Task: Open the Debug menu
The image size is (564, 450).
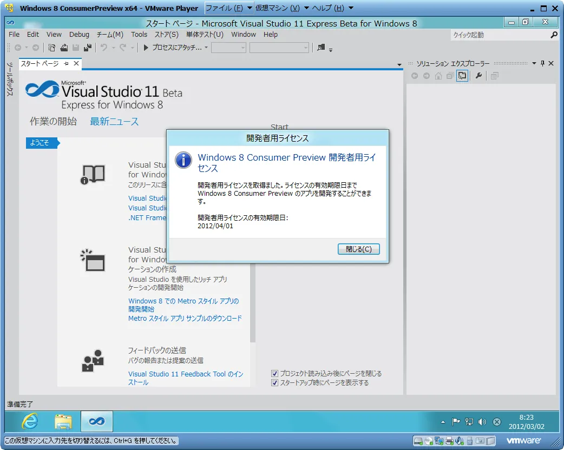Action: click(79, 35)
